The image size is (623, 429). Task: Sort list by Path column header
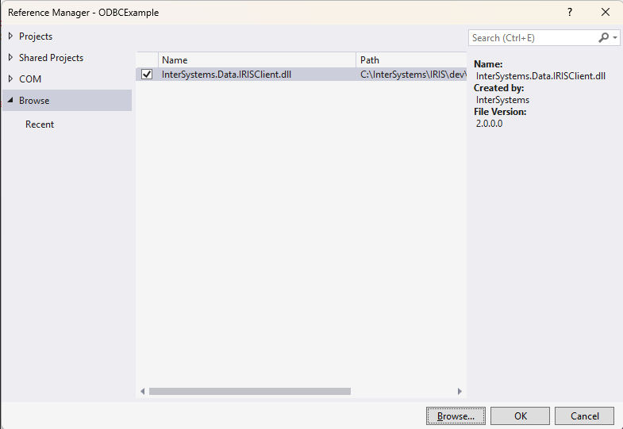[x=411, y=60]
